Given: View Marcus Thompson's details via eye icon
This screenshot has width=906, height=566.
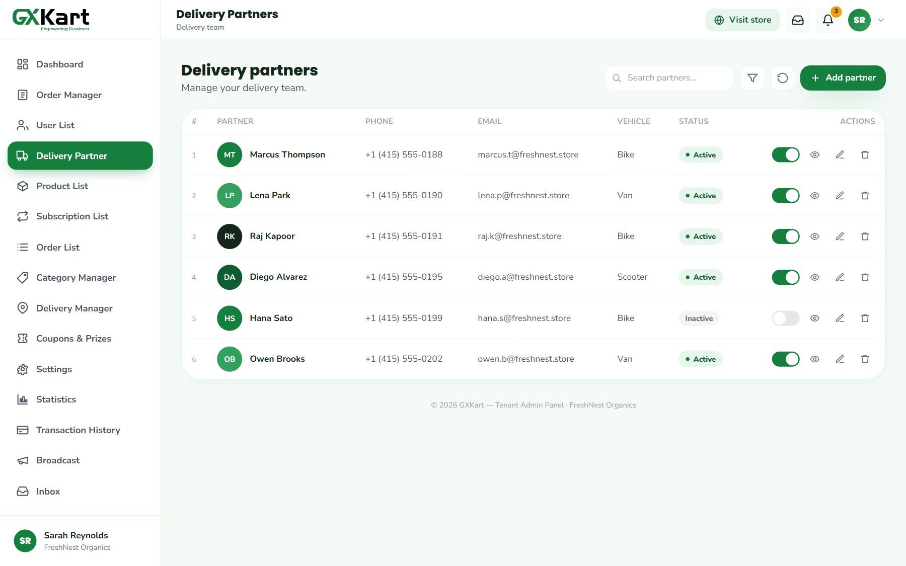Looking at the screenshot, I should click(x=815, y=155).
